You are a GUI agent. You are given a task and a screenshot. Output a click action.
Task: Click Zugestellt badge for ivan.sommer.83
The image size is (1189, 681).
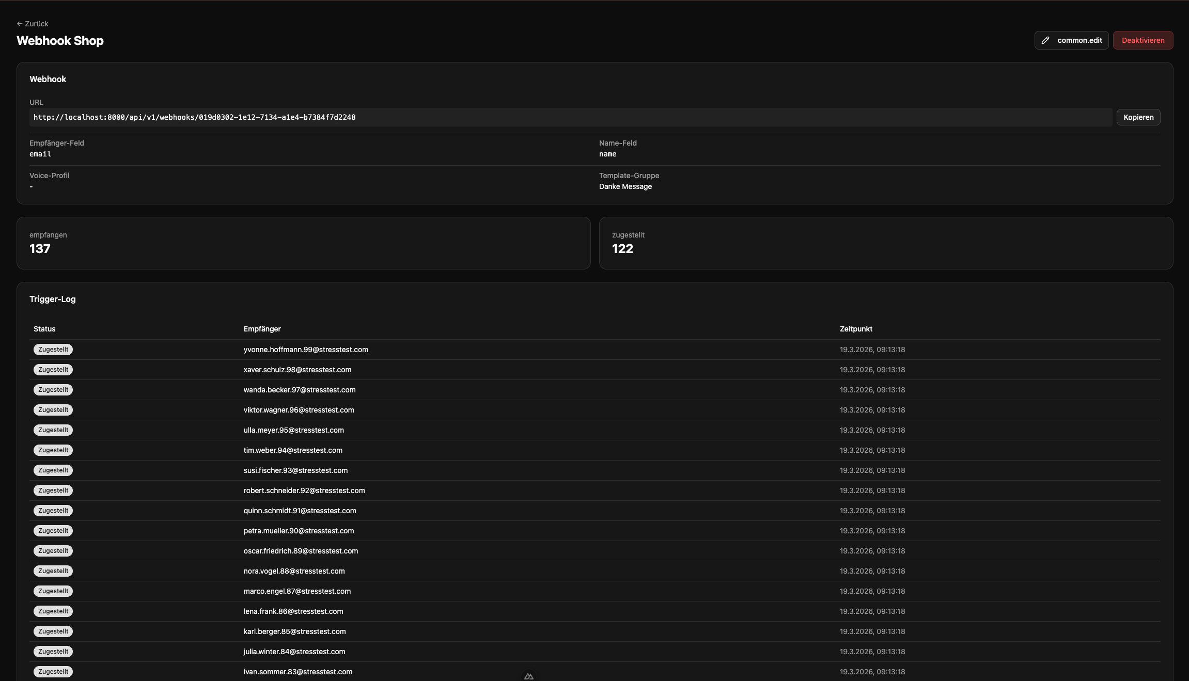53,672
